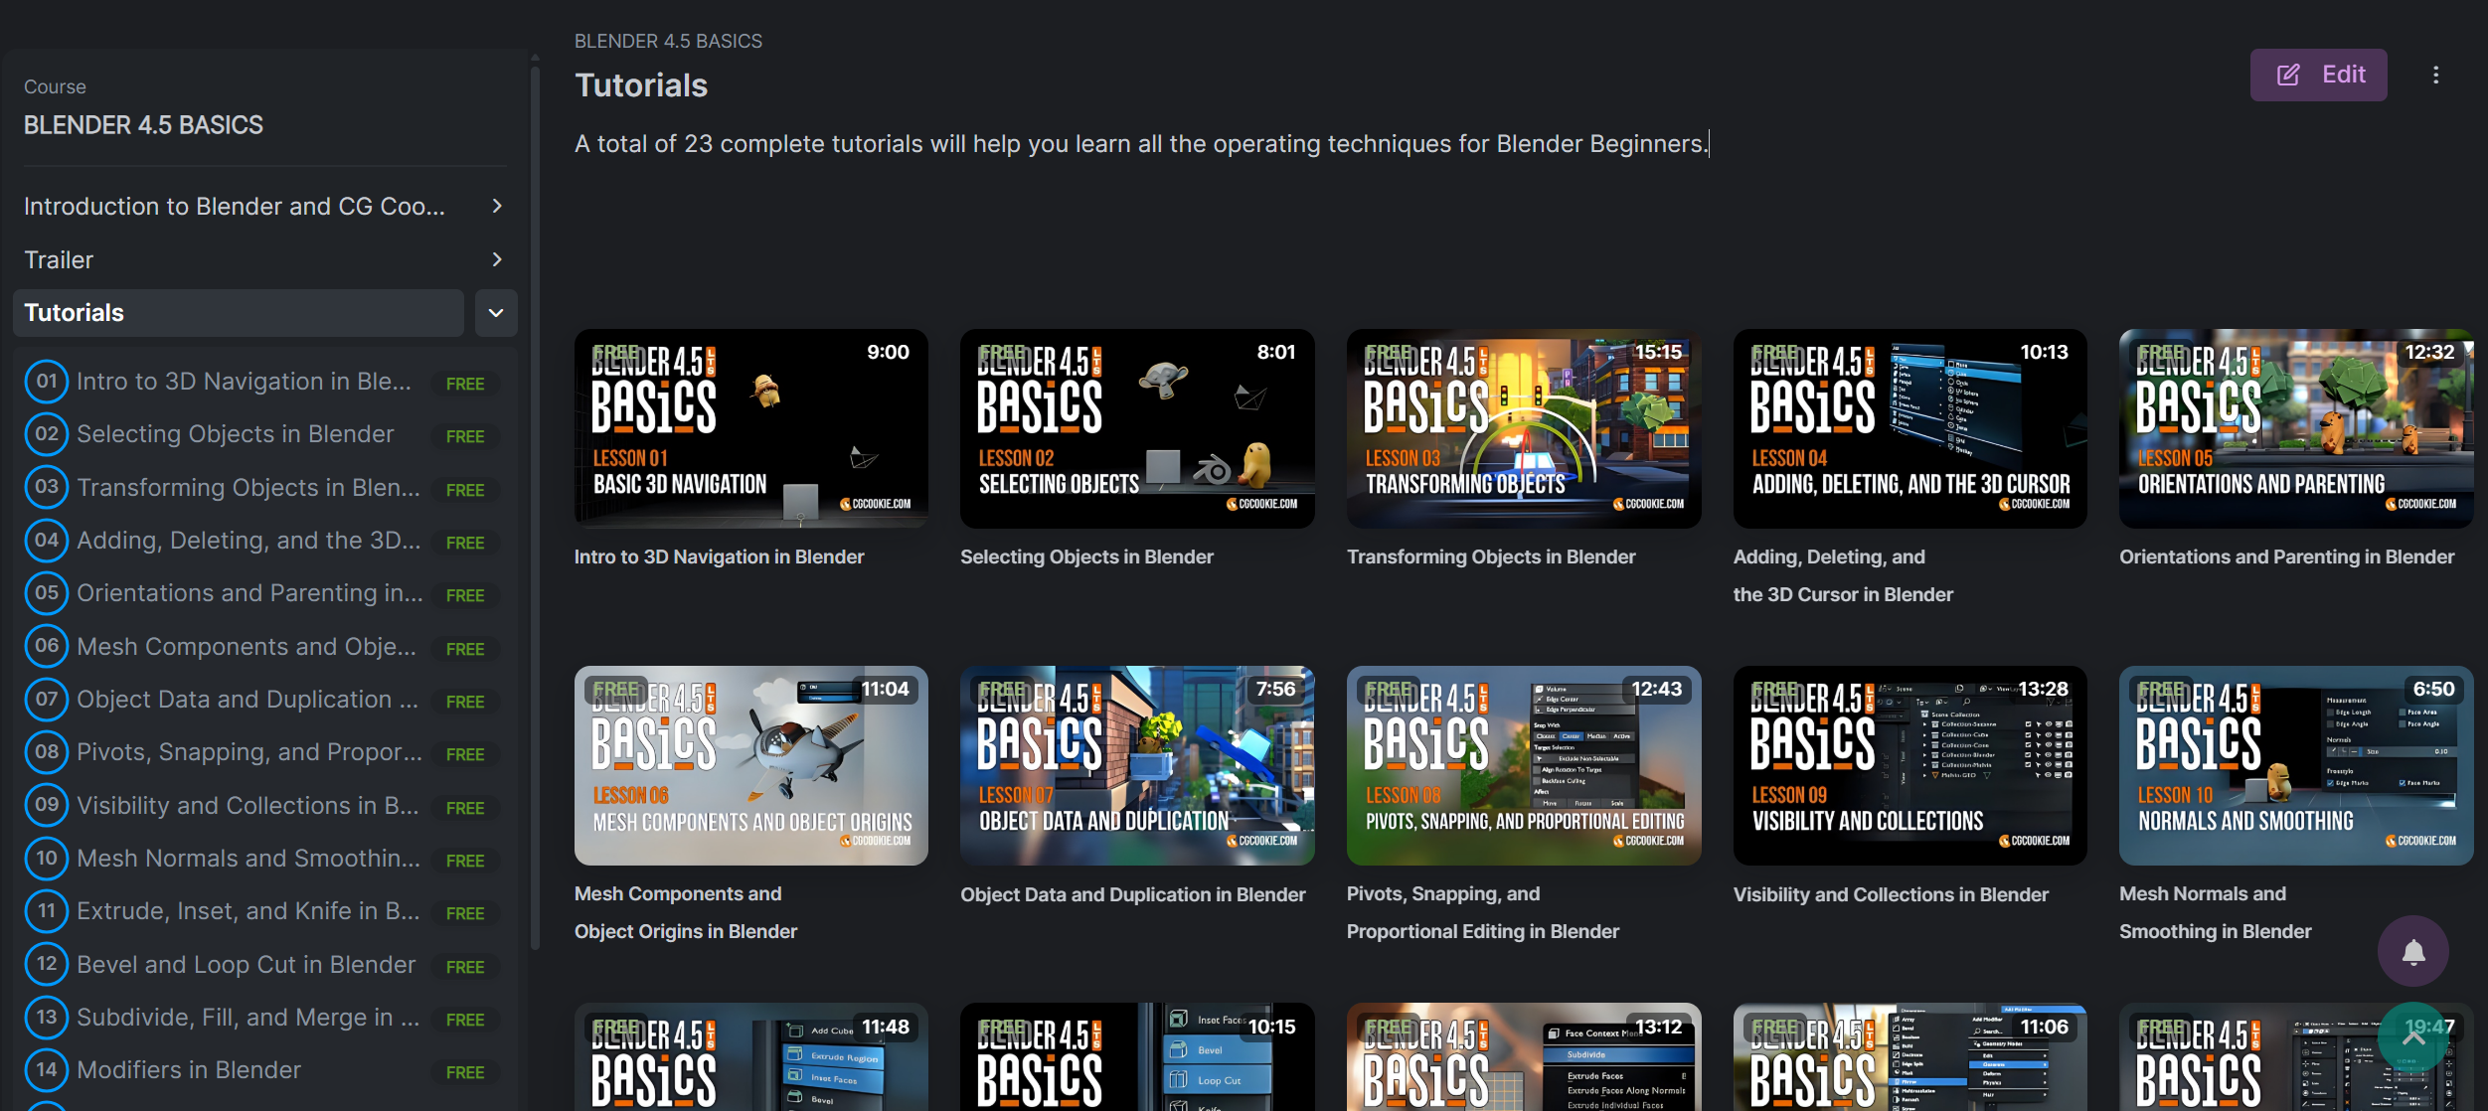Open Lesson 06 Mesh Components thumbnail
Viewport: 2488px width, 1111px height.
[x=751, y=766]
